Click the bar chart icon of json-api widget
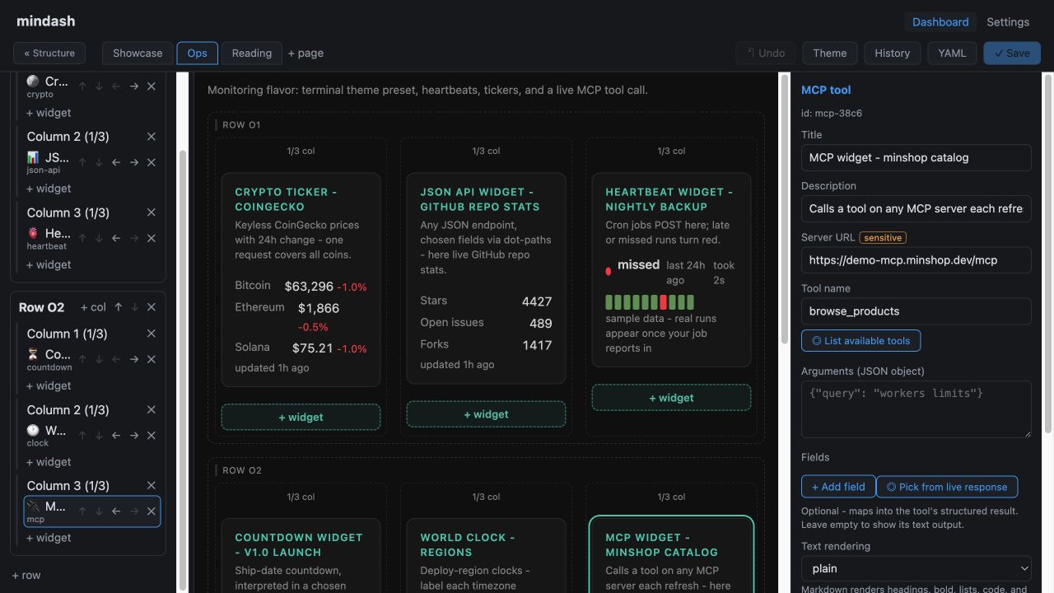1054x593 pixels. 33,157
